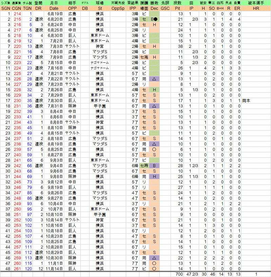Click the セ跨 cell on 9月4日
This screenshot has width=271, height=277.
point(144,166)
